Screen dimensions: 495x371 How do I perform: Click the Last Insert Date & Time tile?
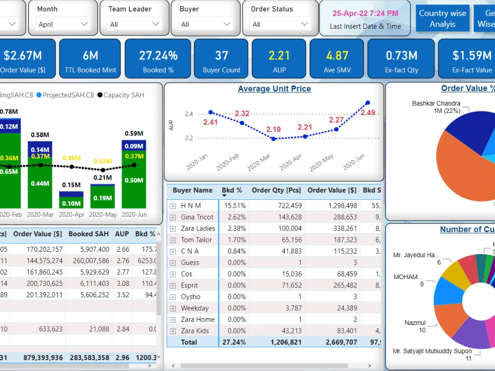tap(365, 18)
